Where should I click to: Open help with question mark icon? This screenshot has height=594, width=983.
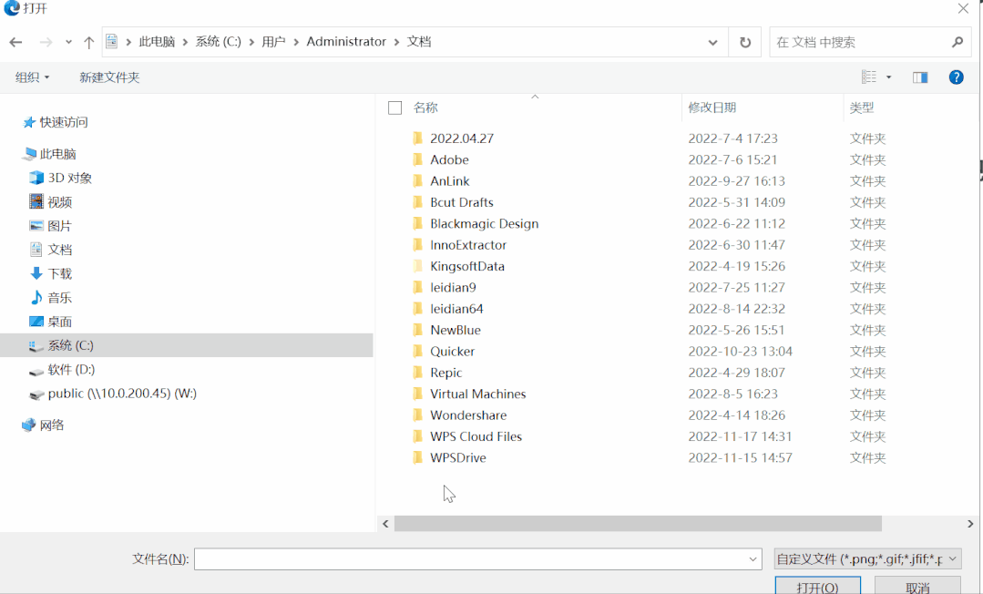click(x=956, y=77)
